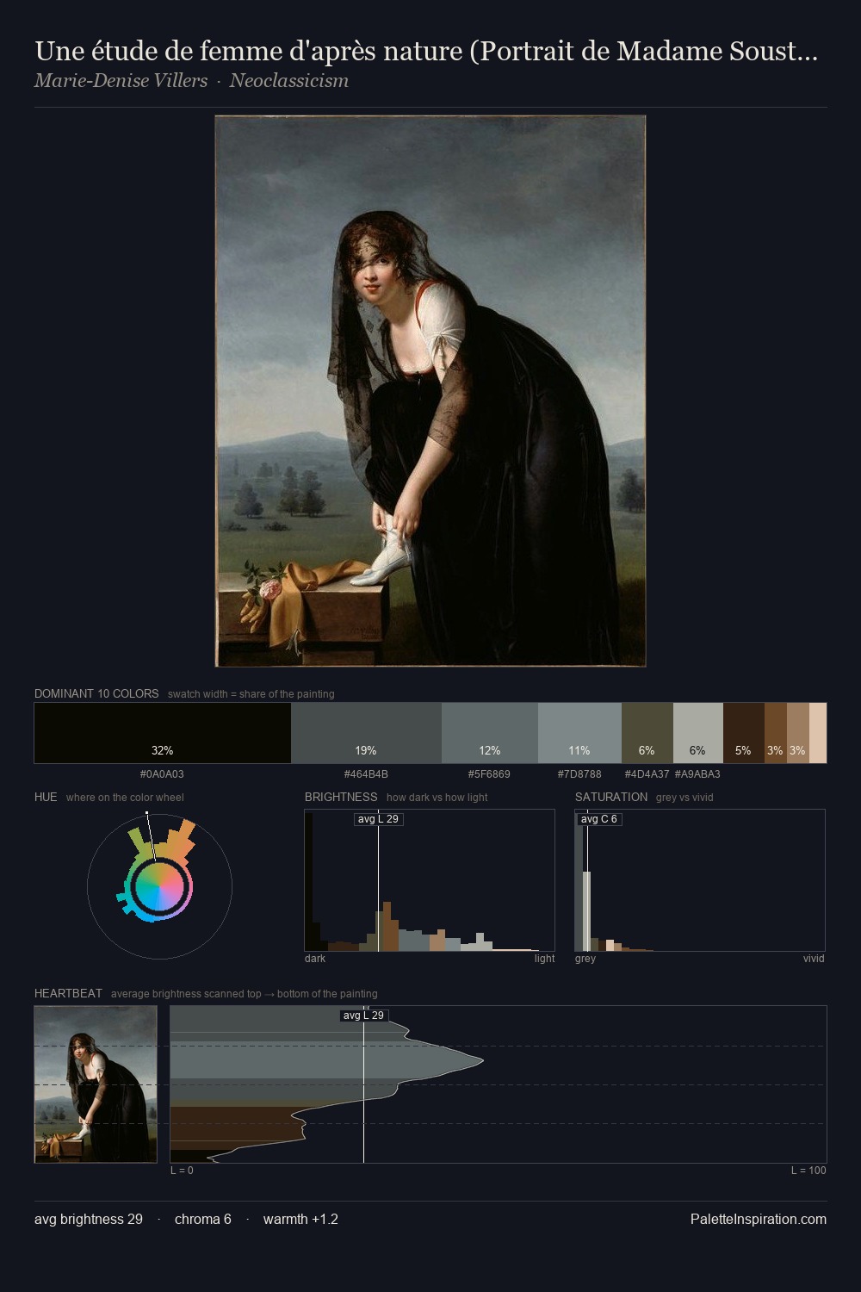The image size is (861, 1292).
Task: Click hex label #464B4B
Action: coord(366,774)
